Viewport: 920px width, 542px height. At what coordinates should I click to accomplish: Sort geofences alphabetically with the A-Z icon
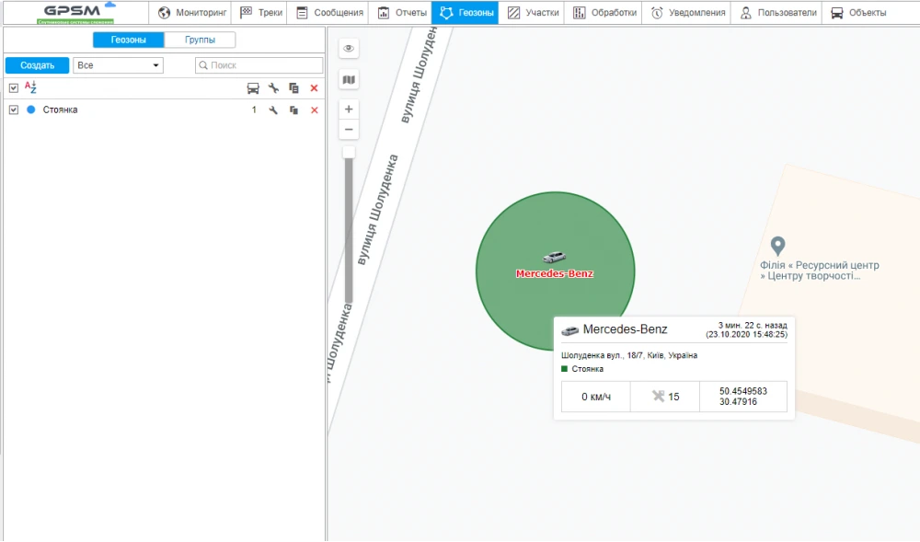pyautogui.click(x=30, y=87)
